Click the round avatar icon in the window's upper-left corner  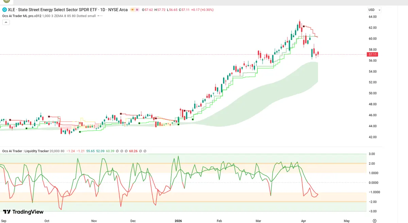click(x=6, y=1)
